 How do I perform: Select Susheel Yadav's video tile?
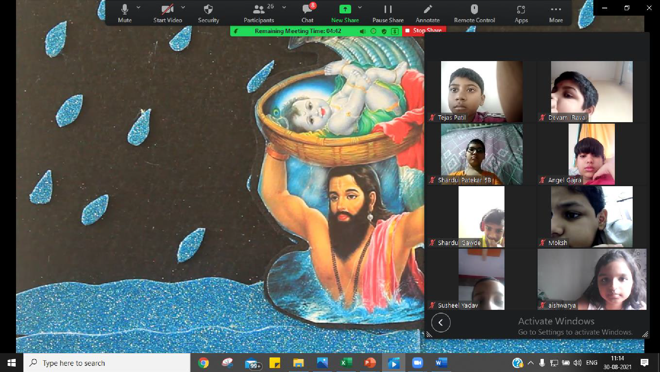pos(482,279)
